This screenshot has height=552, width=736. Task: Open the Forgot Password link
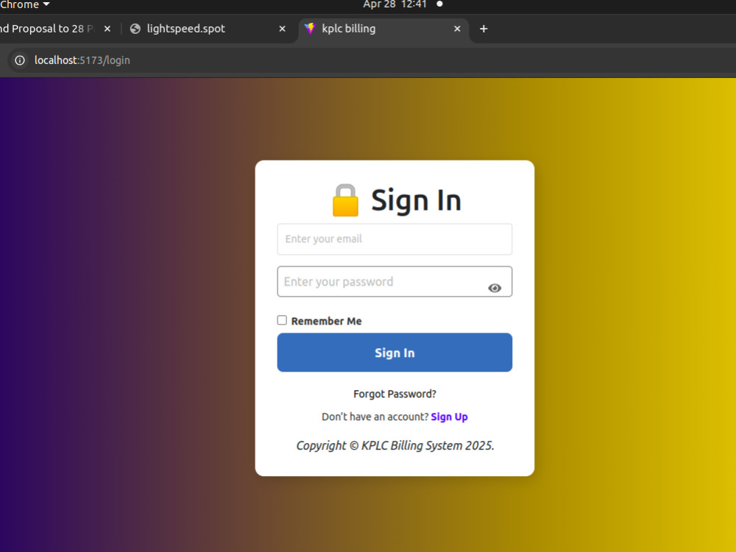[x=394, y=394]
